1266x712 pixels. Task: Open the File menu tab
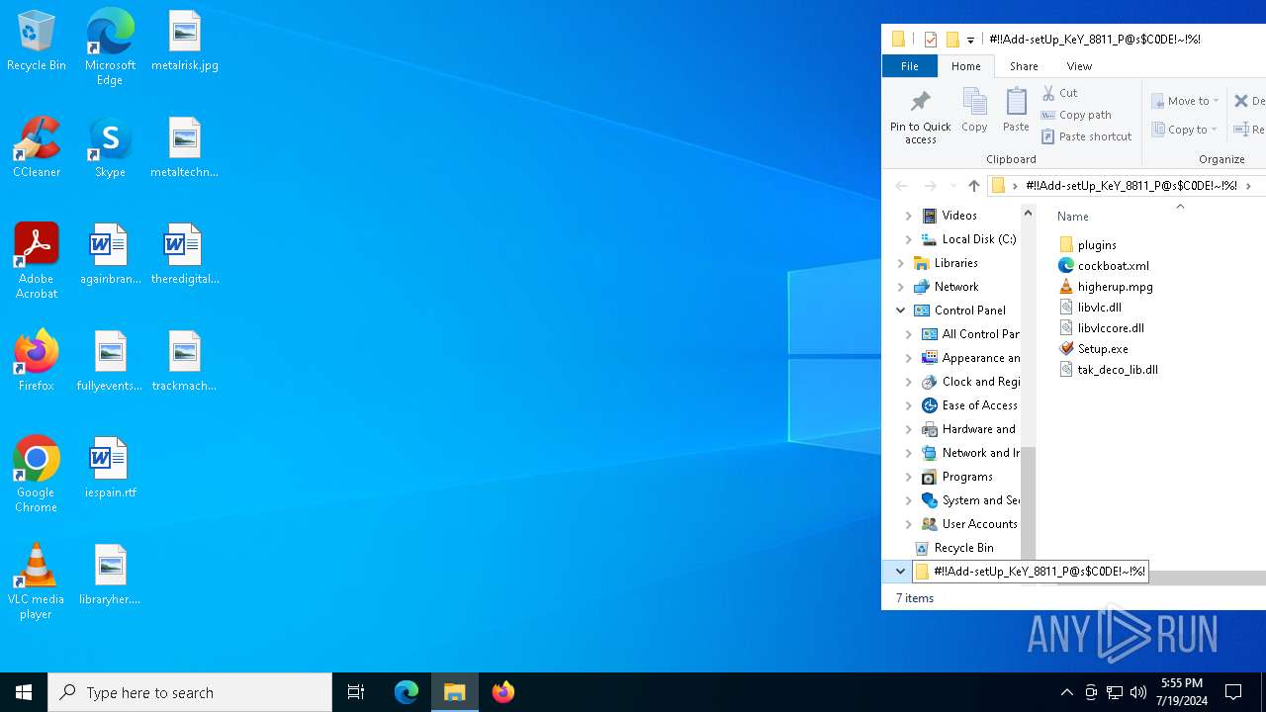click(909, 66)
